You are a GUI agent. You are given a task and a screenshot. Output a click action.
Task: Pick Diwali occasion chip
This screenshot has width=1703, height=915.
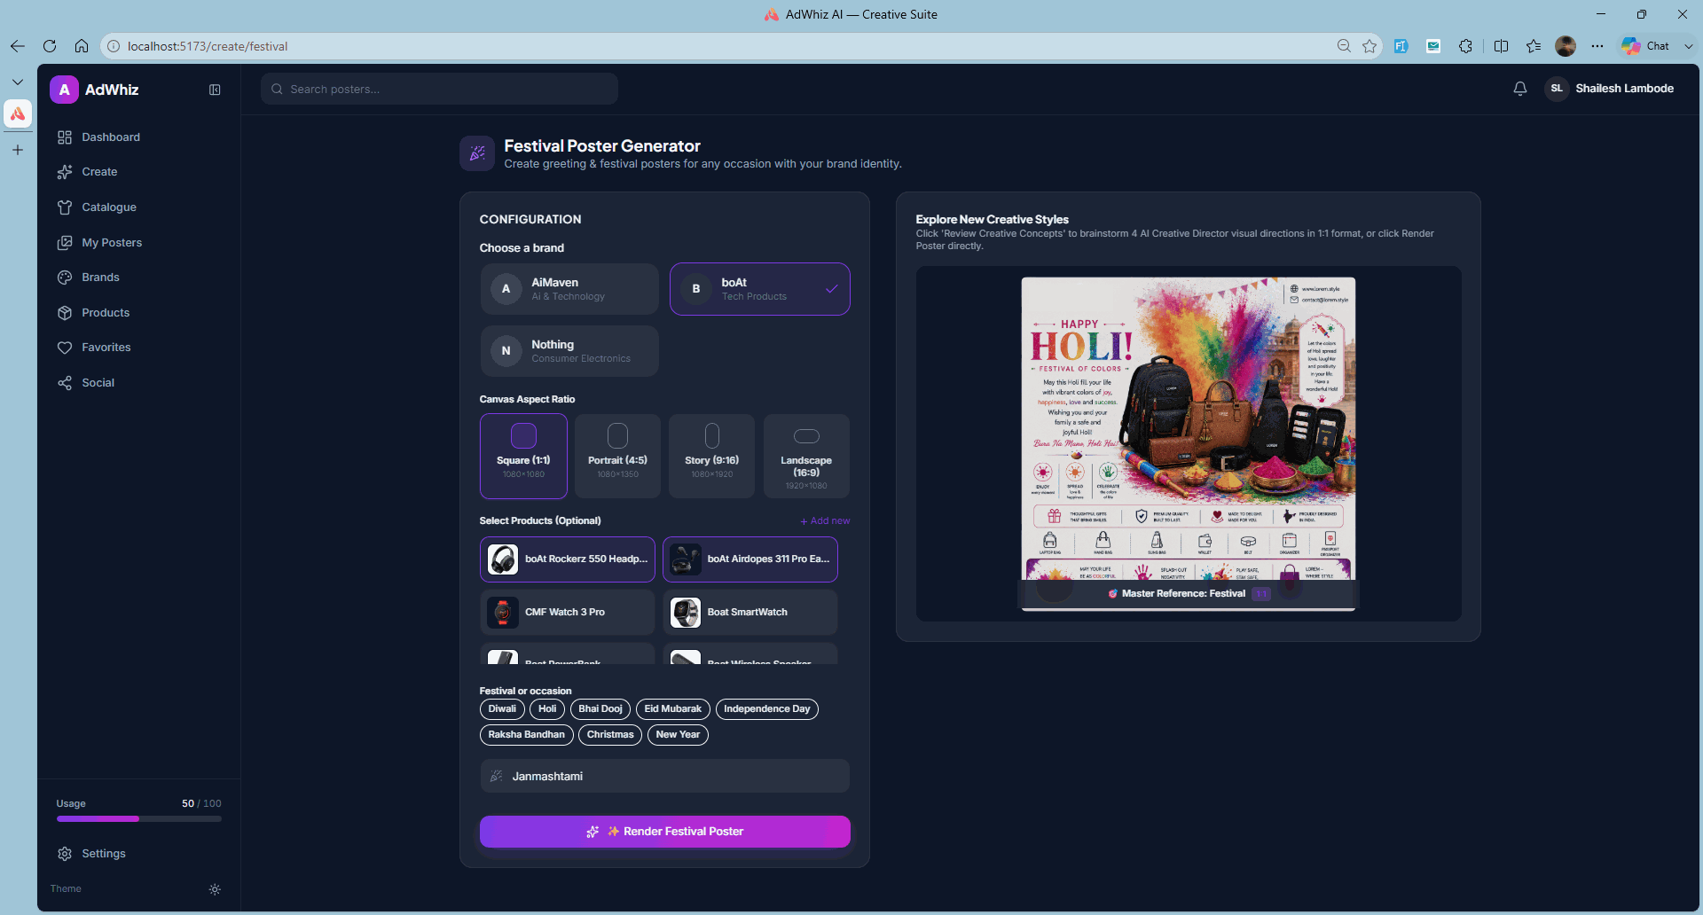(x=502, y=709)
